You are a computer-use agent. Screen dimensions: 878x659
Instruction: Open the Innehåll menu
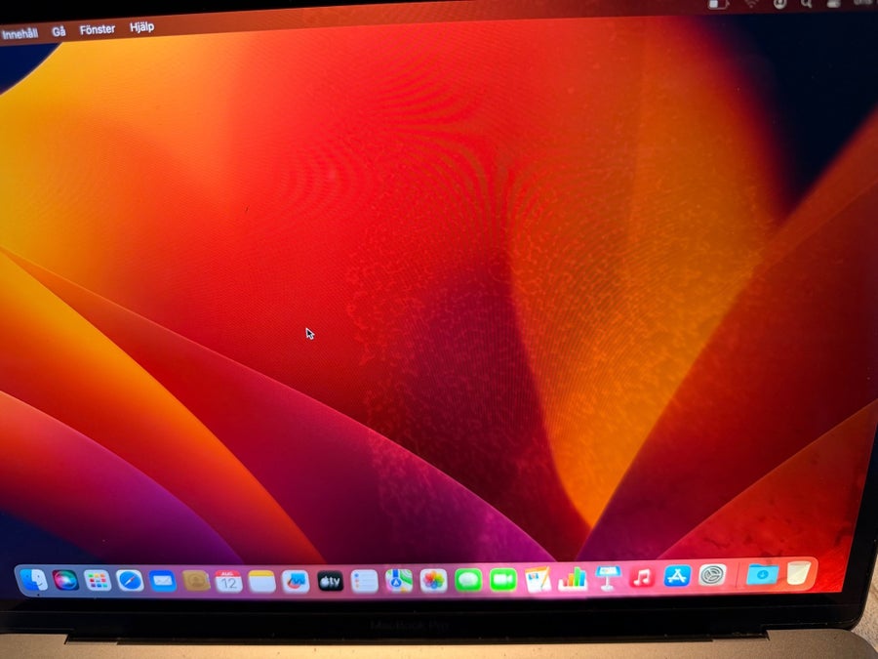20,34
